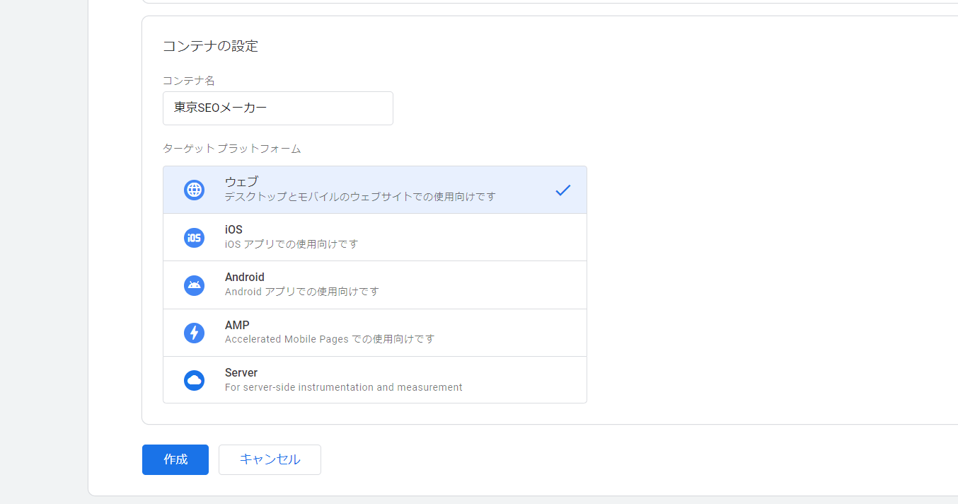Select the Server cloud icon
Viewport: 958px width, 504px height.
[194, 380]
